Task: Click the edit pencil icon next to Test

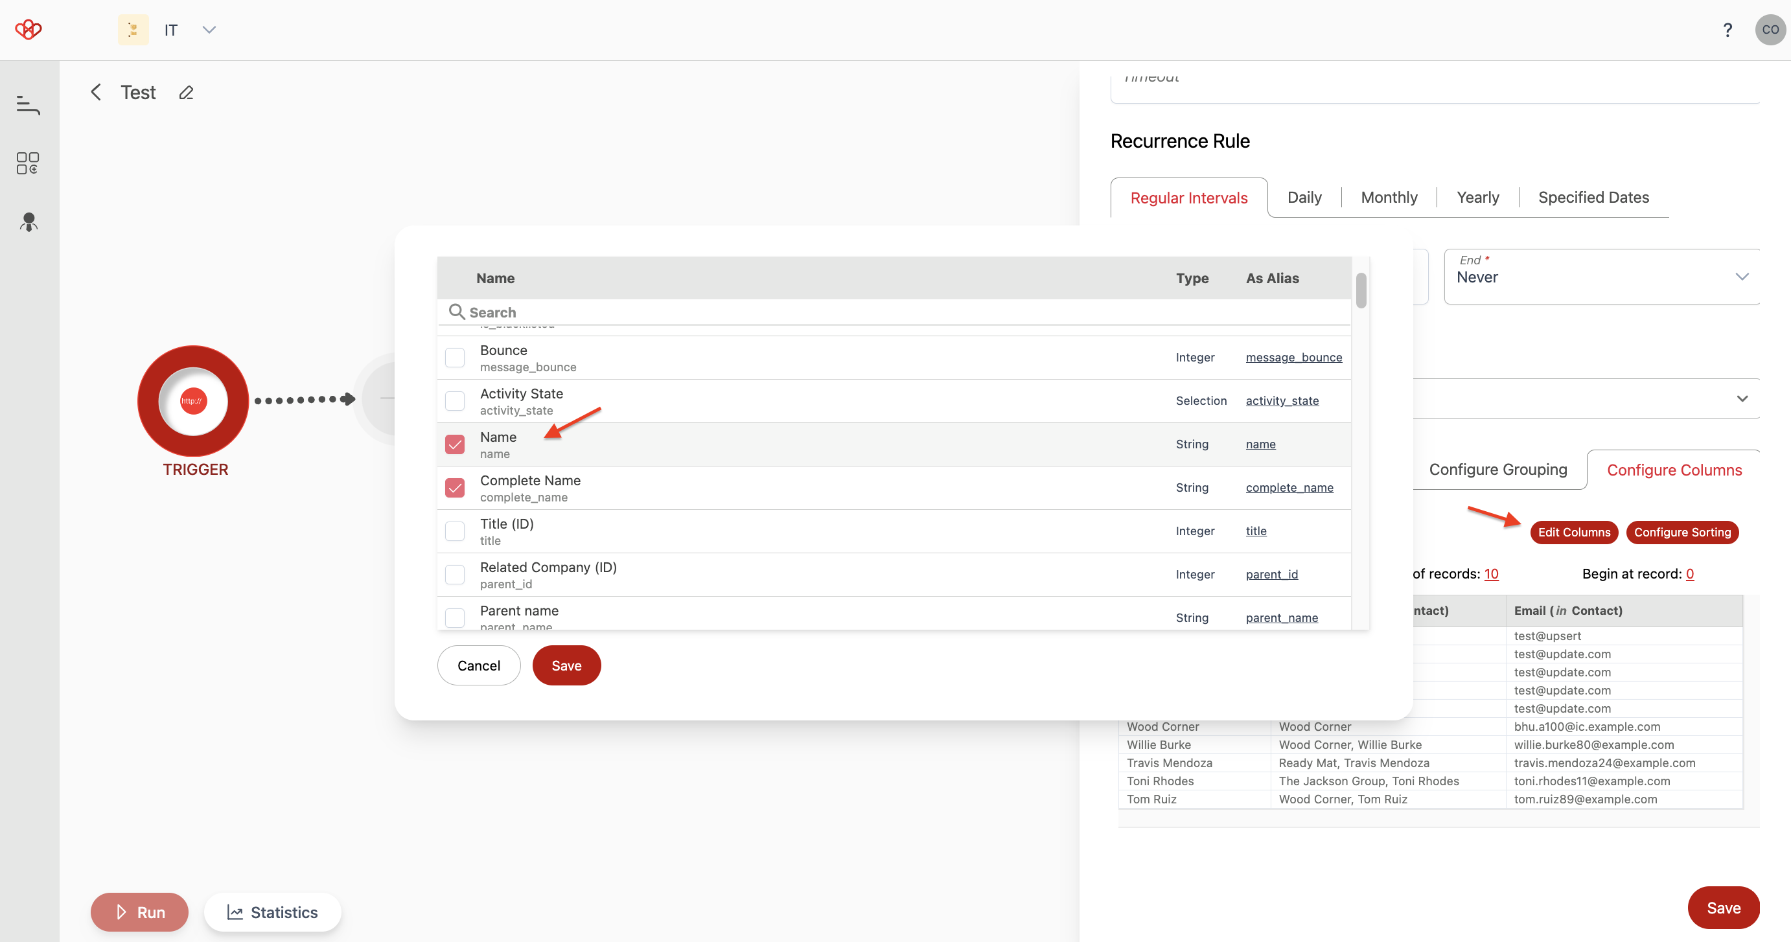Action: tap(186, 93)
